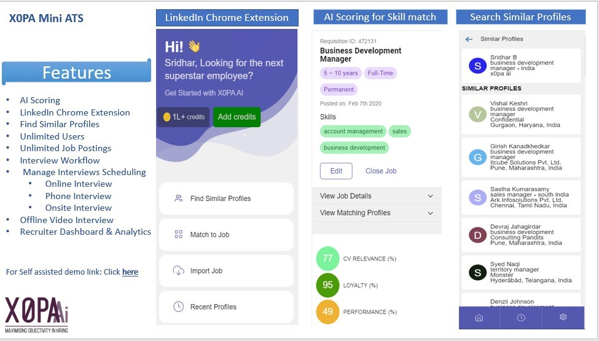Click the Edit button for the job
599x341 pixels.
pos(336,171)
